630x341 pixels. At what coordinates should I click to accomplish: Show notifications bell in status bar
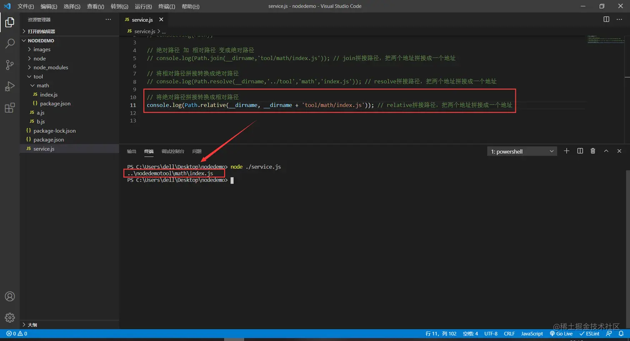click(x=621, y=333)
